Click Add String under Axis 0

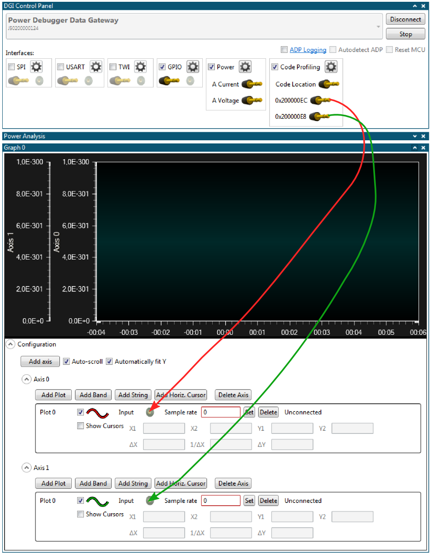(x=133, y=395)
